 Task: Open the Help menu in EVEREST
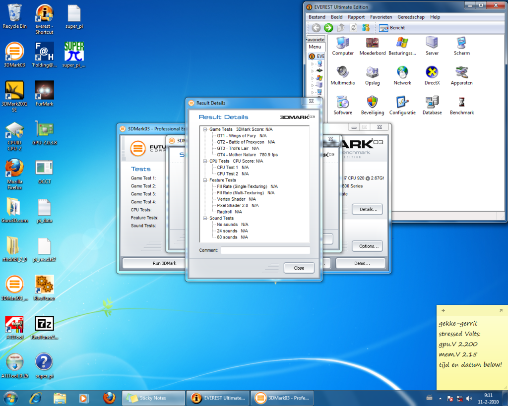coord(435,17)
